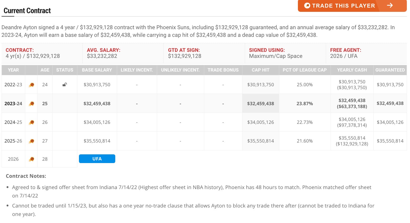Click the blue UFA badge
Viewport: 410px width, 223px height.
[97, 159]
